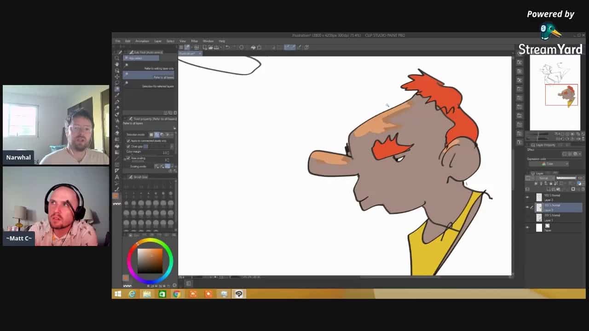Pick a color in the color wheel square
Image resolution: width=589 pixels, height=331 pixels.
click(150, 261)
